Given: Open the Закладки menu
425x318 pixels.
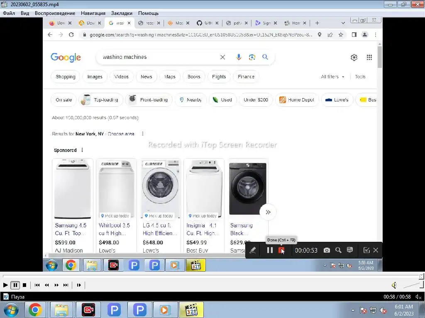Looking at the screenshot, I should click(x=122, y=13).
